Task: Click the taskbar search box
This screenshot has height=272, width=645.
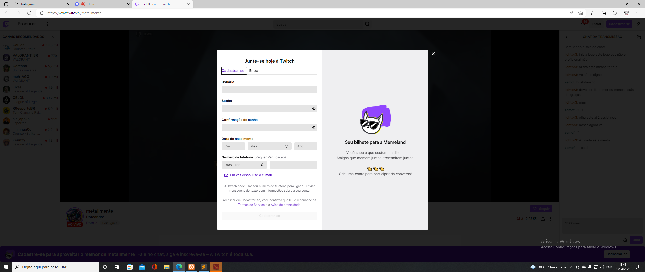Action: pos(55,267)
